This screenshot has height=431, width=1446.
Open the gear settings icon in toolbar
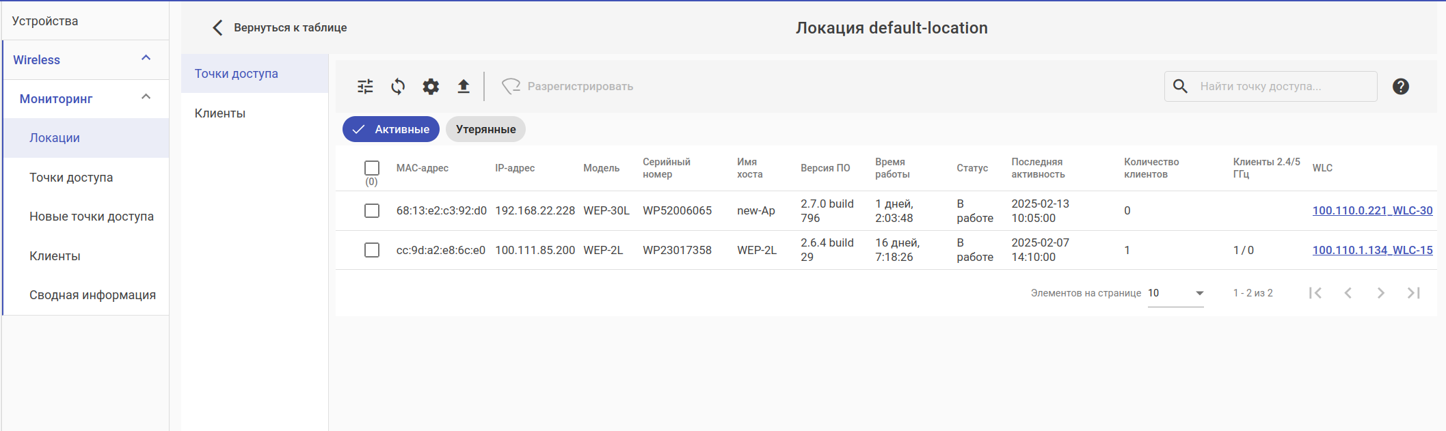tap(431, 87)
